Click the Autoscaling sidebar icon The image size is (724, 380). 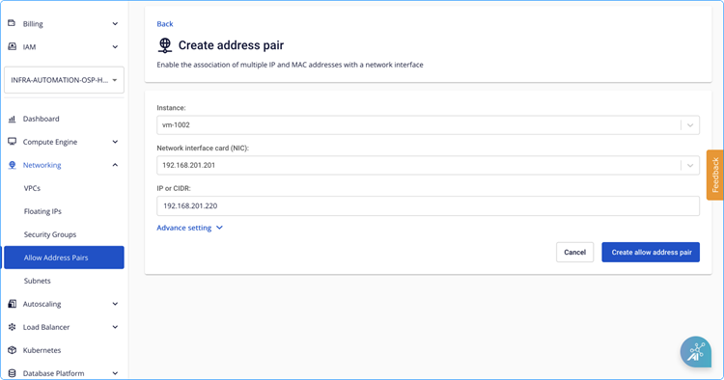click(x=12, y=304)
